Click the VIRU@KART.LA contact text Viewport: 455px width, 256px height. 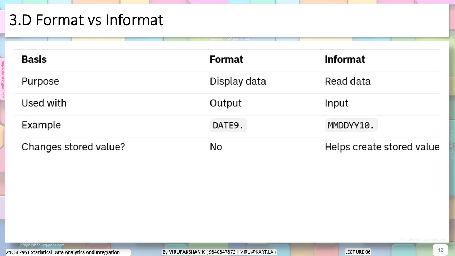(257, 252)
